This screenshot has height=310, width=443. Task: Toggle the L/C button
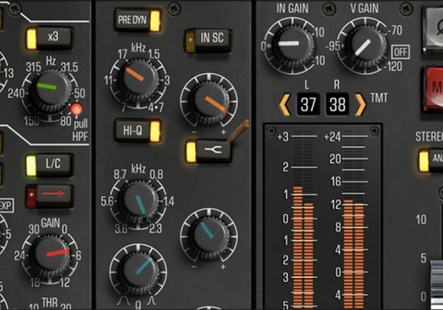click(49, 166)
